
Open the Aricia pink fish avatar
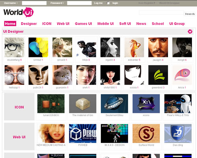(x=182, y=75)
